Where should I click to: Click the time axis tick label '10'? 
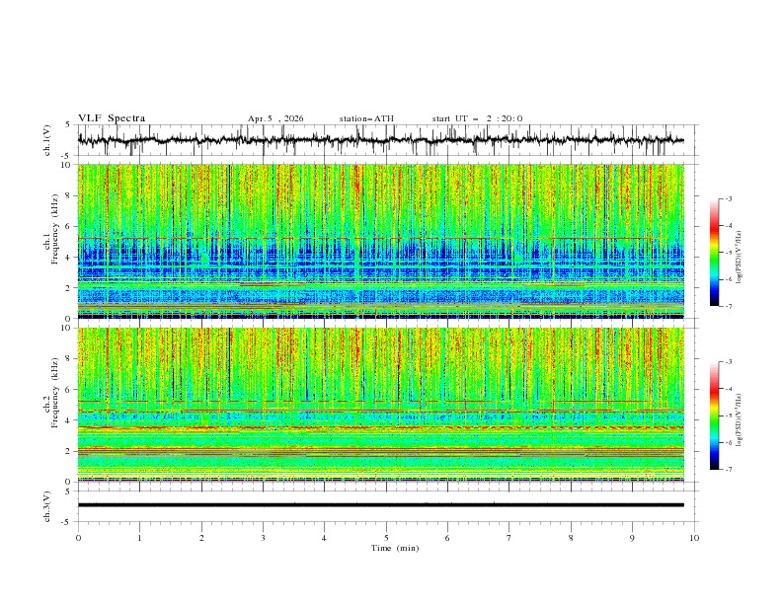click(x=694, y=538)
